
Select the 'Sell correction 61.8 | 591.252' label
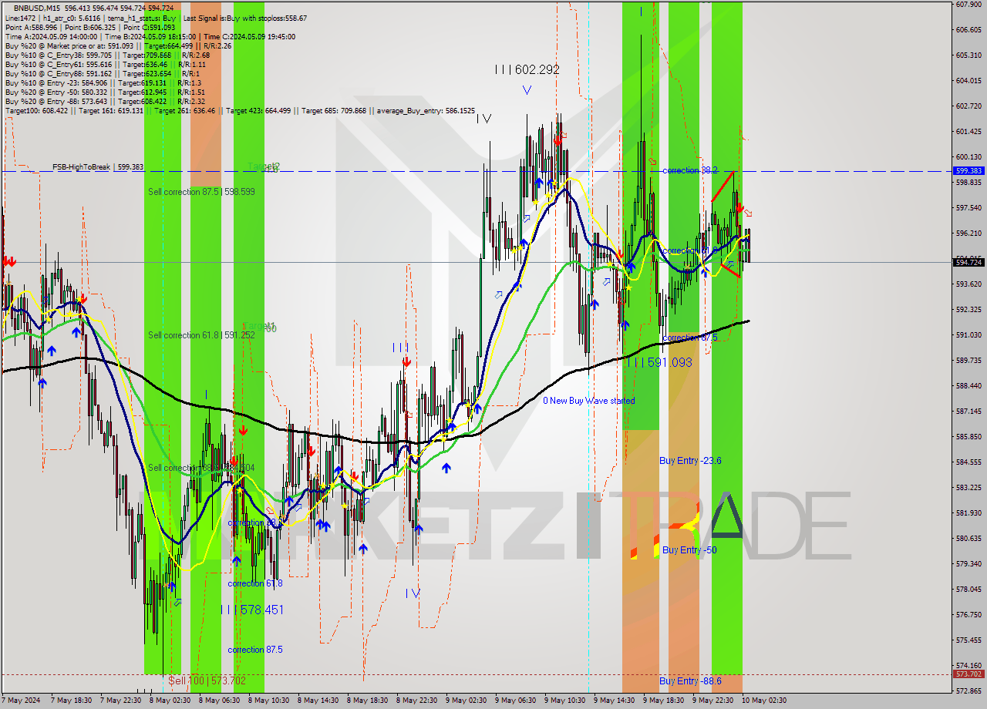[x=201, y=335]
